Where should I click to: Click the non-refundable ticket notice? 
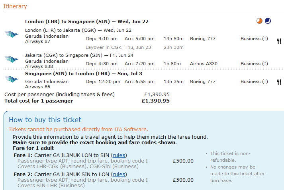pos(230,157)
